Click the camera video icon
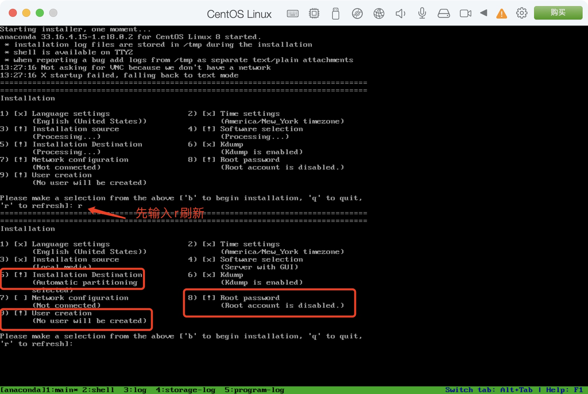The image size is (588, 394). 466,13
